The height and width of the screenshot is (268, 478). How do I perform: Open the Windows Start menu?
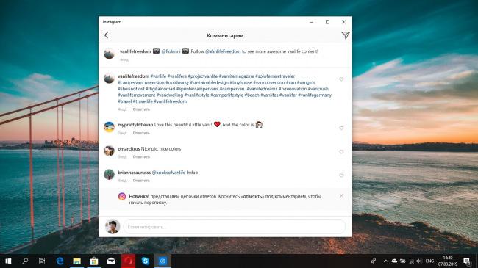tap(8, 261)
